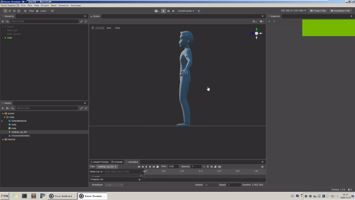Click the Project Path button
The width and height of the screenshot is (355, 200).
(318, 11)
